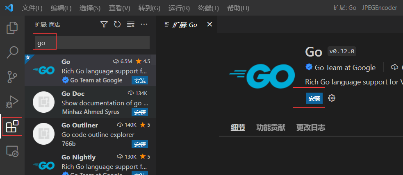Click the Go extension 4.5 star rating
Image resolution: width=403 pixels, height=175 pixels.
(x=143, y=61)
